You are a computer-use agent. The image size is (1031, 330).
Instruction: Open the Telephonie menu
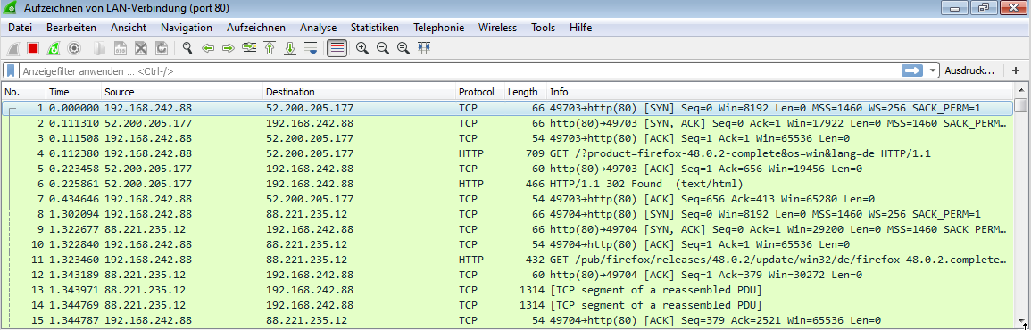(x=438, y=28)
